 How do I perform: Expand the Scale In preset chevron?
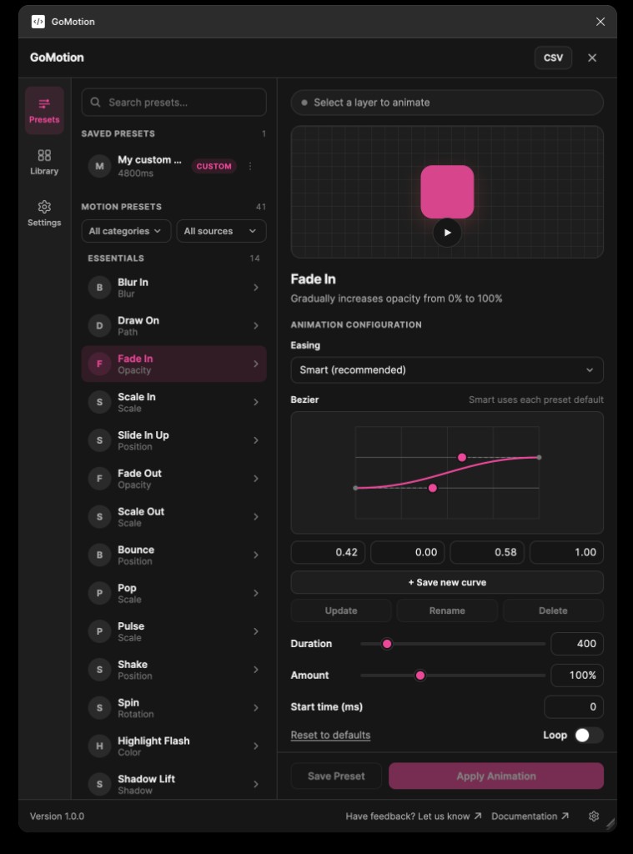[x=256, y=402]
